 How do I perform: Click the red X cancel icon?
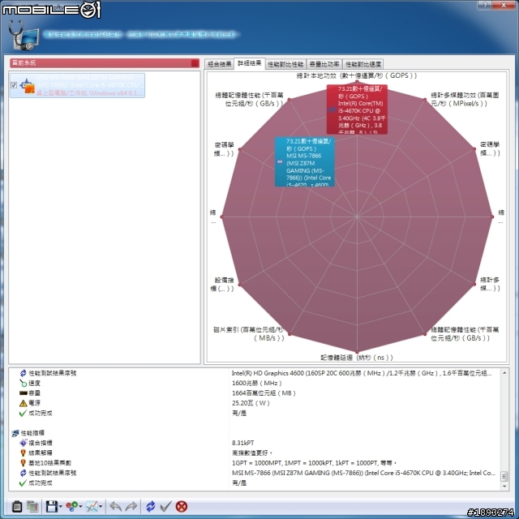point(182,506)
